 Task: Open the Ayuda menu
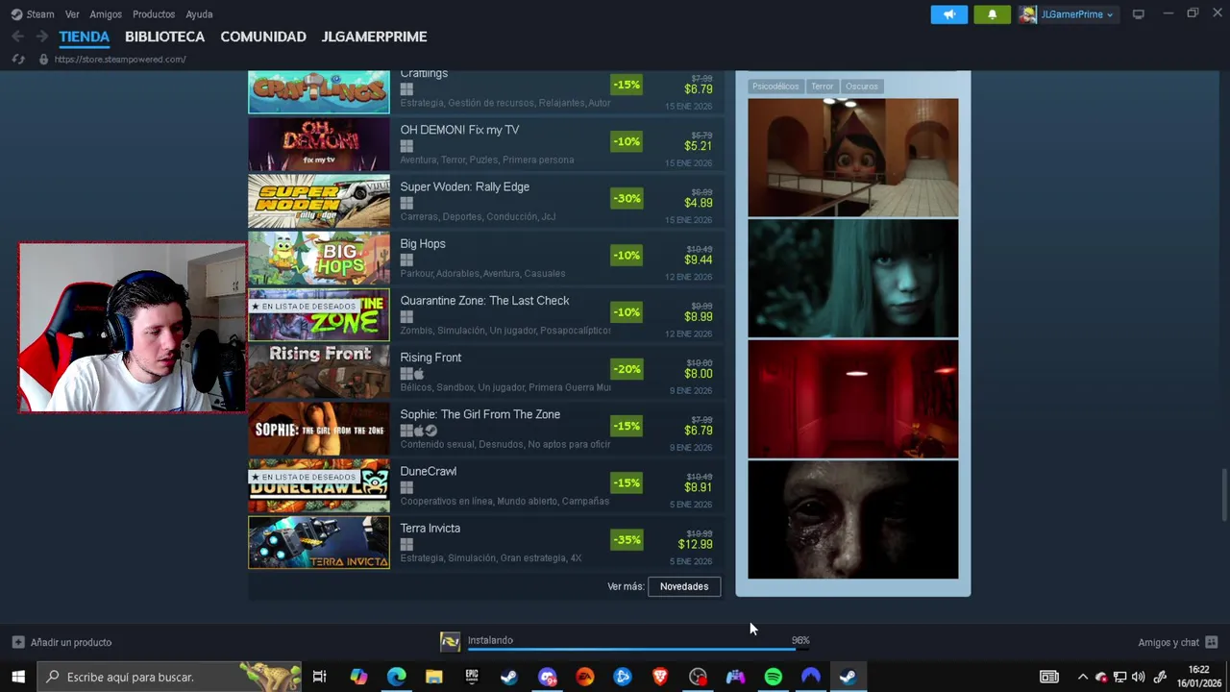[199, 14]
